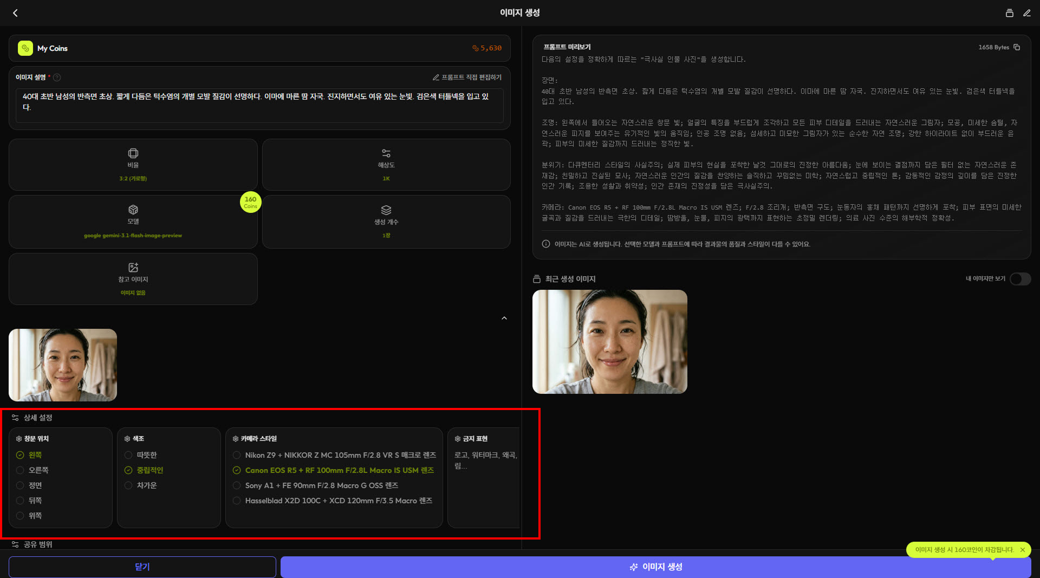Open the recently generated portrait thumbnail
Image resolution: width=1040 pixels, height=578 pixels.
point(609,342)
